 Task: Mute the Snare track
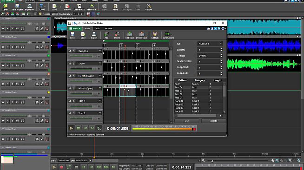coord(70,63)
